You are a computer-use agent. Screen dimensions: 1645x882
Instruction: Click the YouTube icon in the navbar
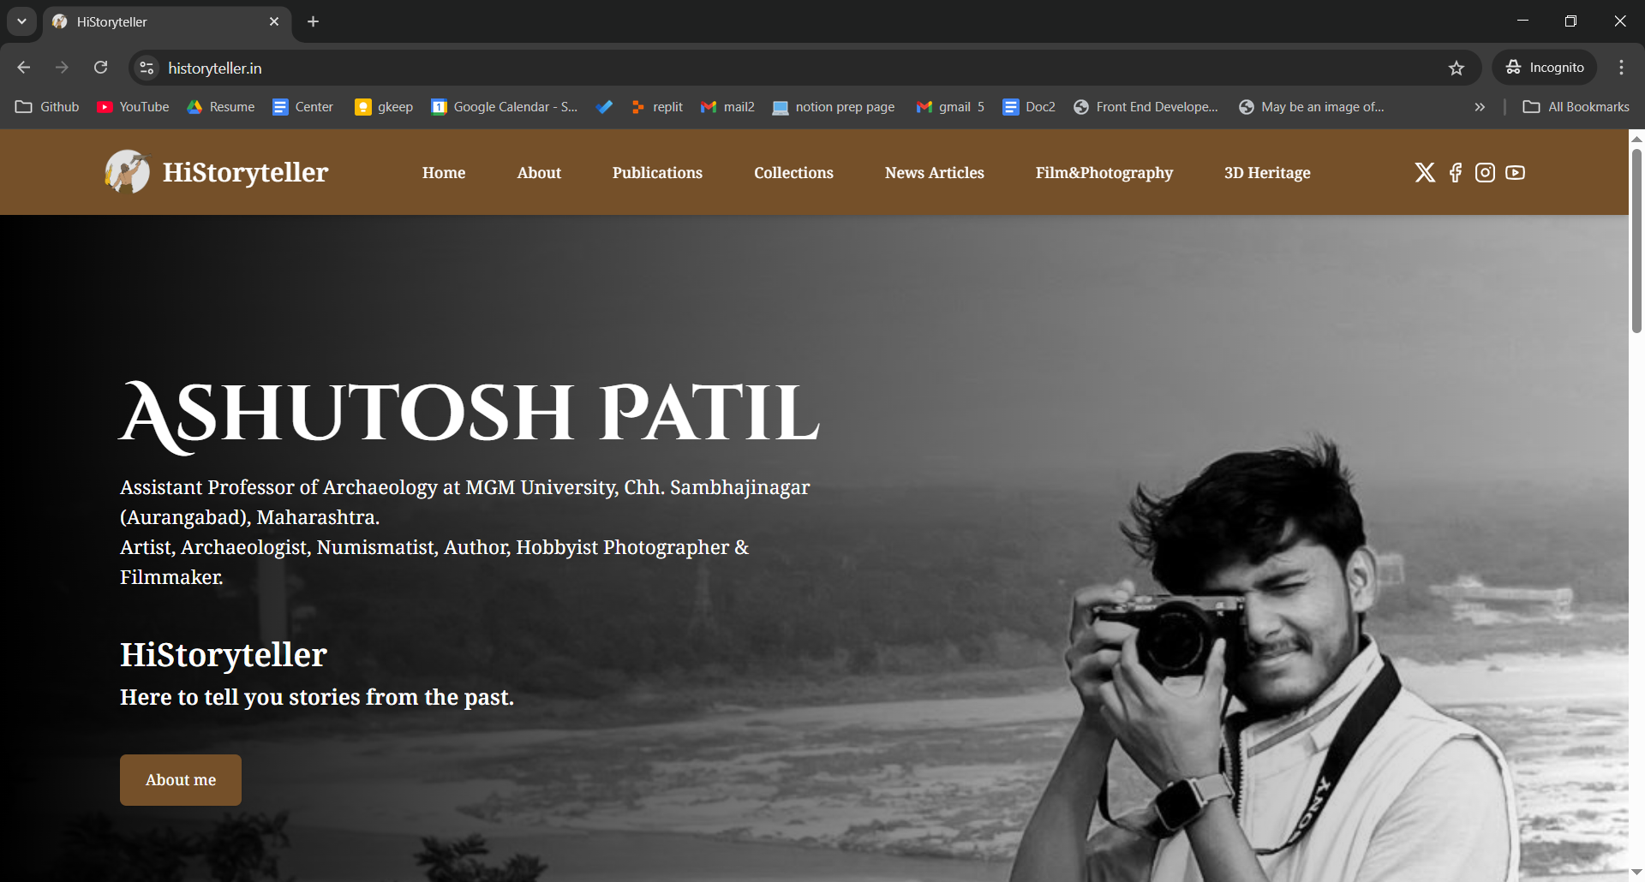pyautogui.click(x=1516, y=172)
